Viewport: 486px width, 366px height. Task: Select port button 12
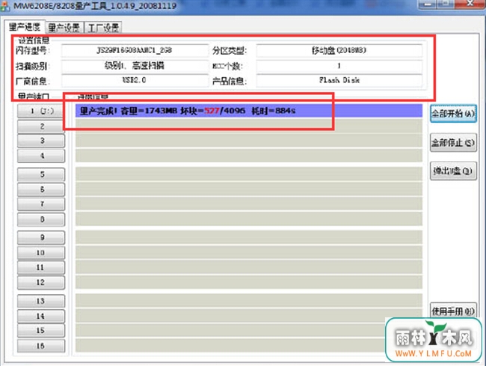click(x=41, y=282)
